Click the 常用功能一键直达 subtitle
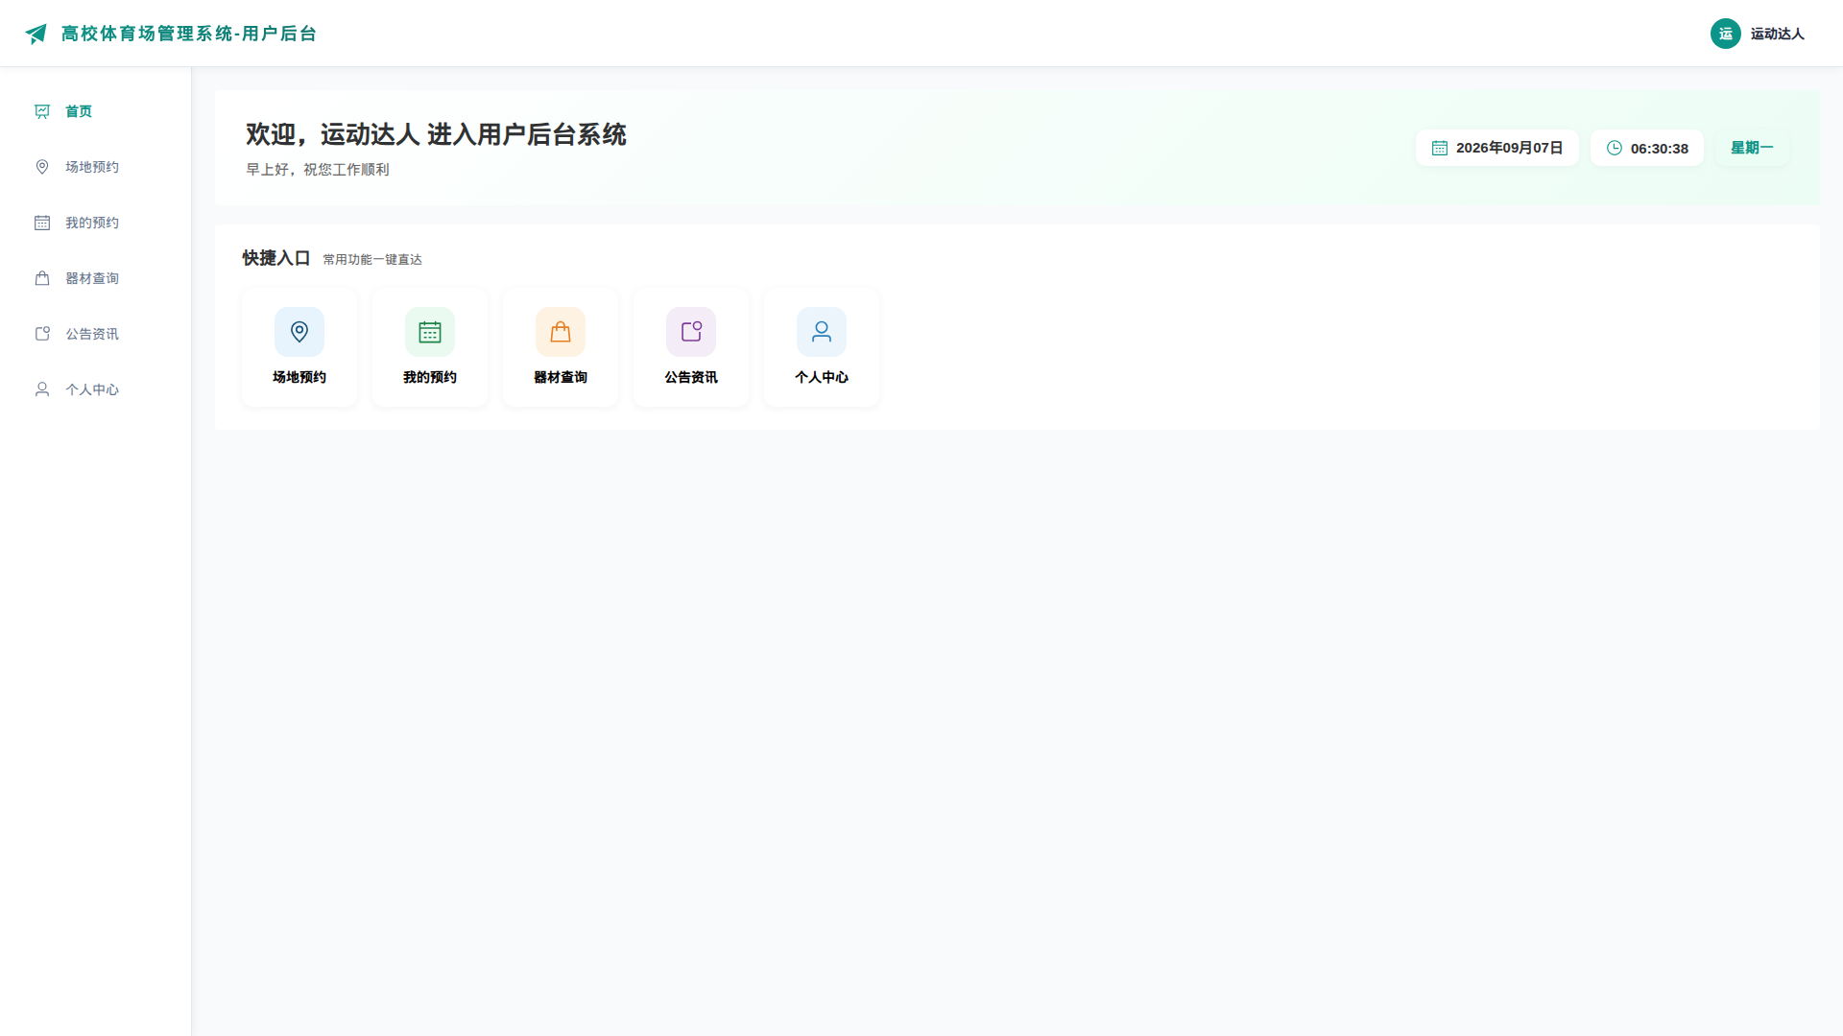The height and width of the screenshot is (1036, 1843). click(372, 260)
